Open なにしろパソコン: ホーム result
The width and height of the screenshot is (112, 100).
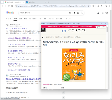point(16,29)
